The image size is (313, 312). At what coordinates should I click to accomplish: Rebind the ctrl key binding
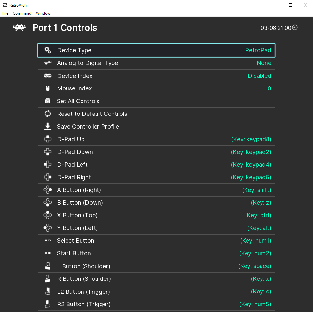258,215
